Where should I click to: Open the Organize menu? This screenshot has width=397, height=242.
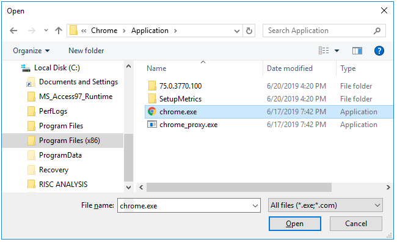click(31, 51)
